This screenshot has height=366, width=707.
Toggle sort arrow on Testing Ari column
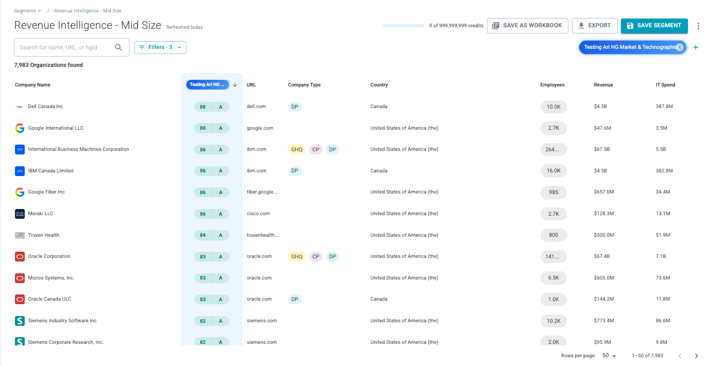(235, 85)
